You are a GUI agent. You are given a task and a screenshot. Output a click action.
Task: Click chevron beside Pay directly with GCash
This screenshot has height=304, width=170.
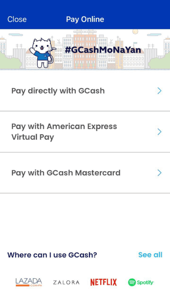(160, 91)
